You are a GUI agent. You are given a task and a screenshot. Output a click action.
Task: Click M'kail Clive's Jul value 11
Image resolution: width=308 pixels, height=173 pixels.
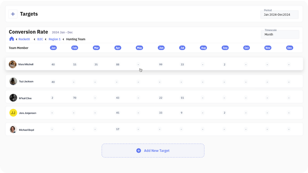click(x=182, y=98)
